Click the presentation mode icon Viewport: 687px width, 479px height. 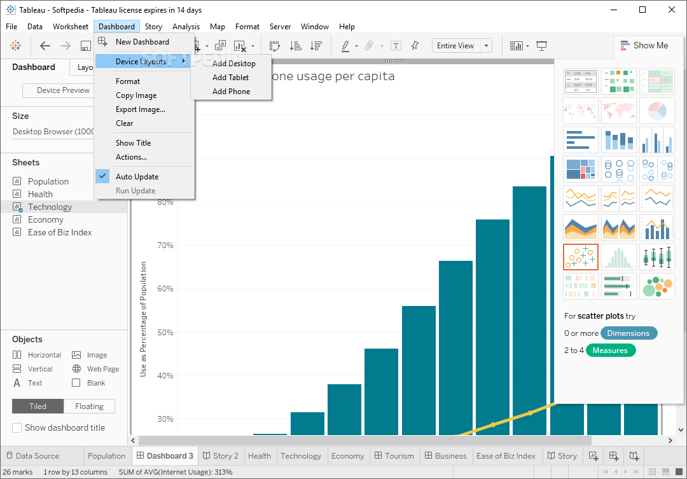point(541,46)
